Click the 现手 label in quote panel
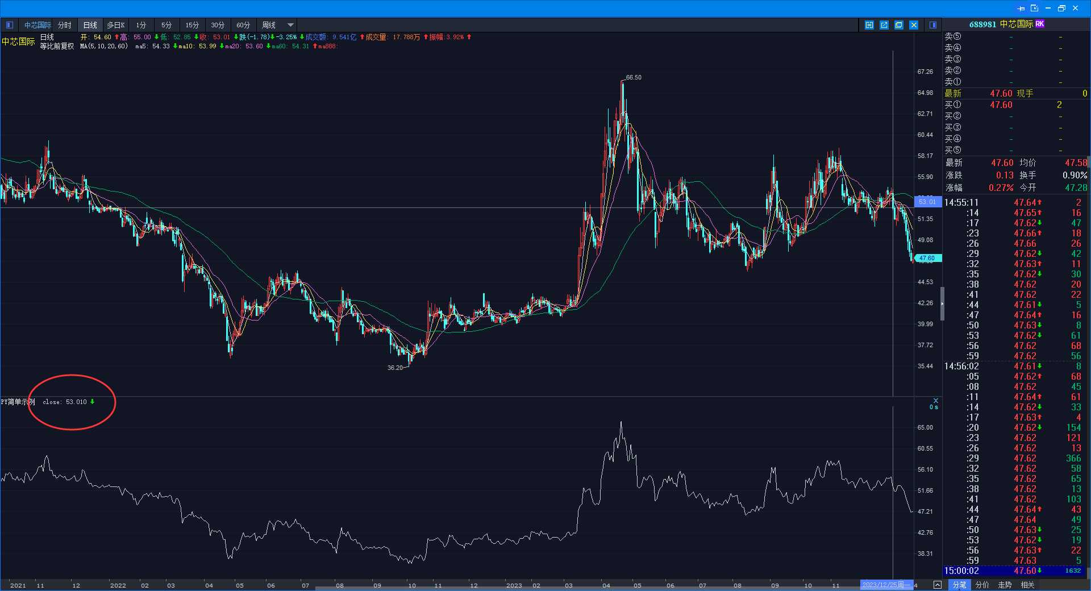1091x591 pixels. (1025, 93)
